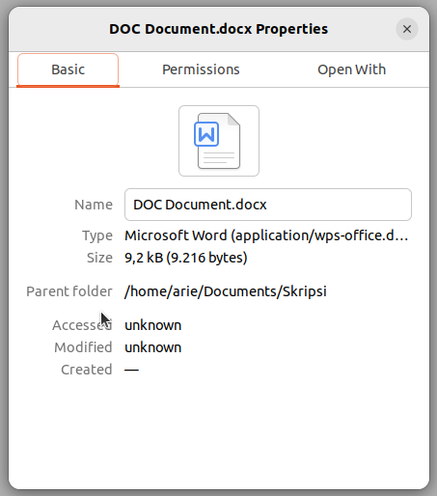The height and width of the screenshot is (496, 437).
Task: Click the Size label
Action: (x=99, y=258)
